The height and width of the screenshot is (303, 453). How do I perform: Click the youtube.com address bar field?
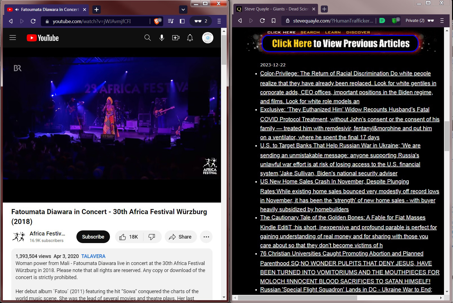coord(93,21)
